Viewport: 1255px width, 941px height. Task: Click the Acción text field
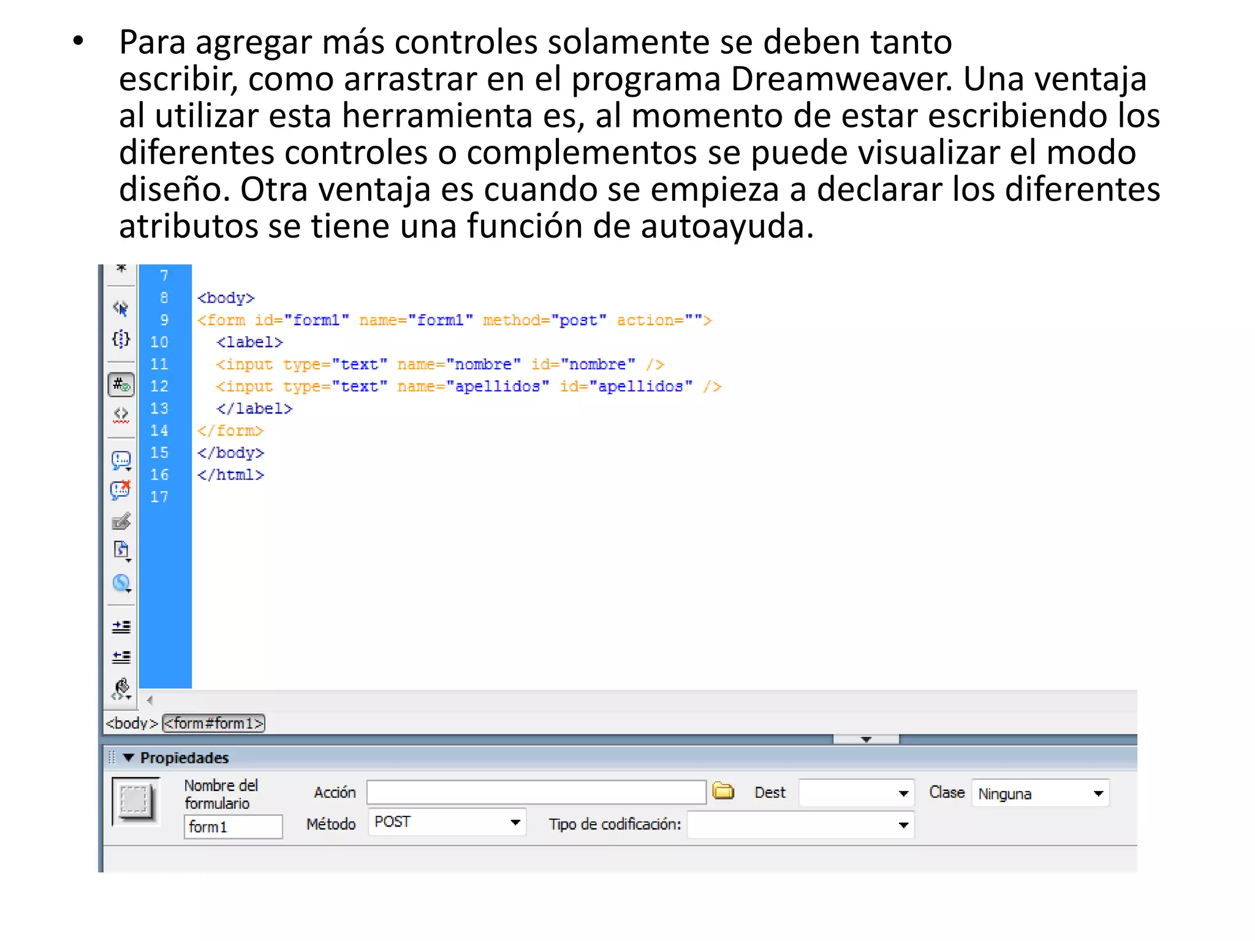tap(536, 792)
